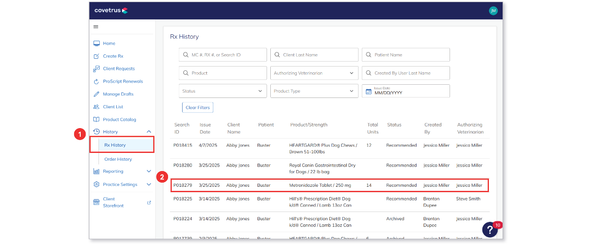Click the search icon in Product field
The width and height of the screenshot is (592, 245).
185,73
